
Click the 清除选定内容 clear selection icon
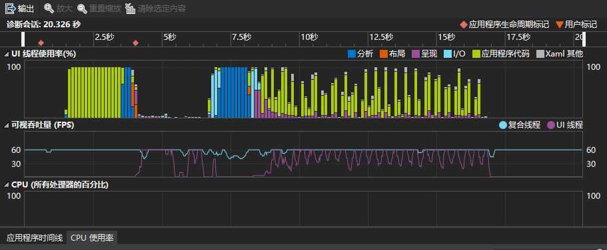(x=131, y=8)
